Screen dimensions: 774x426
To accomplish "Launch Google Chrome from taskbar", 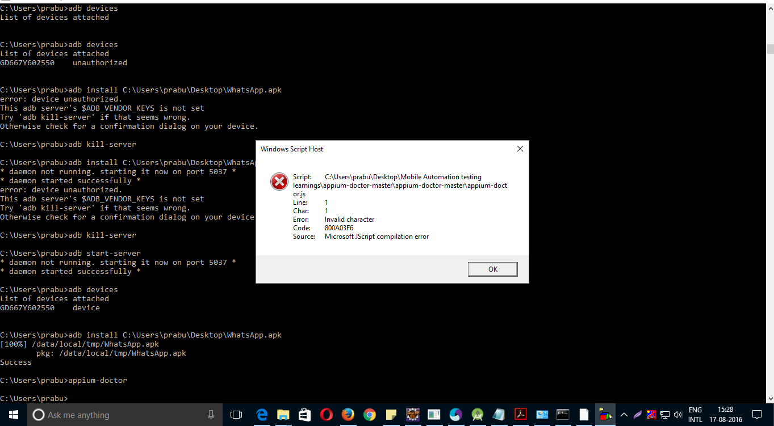I will [x=369, y=415].
